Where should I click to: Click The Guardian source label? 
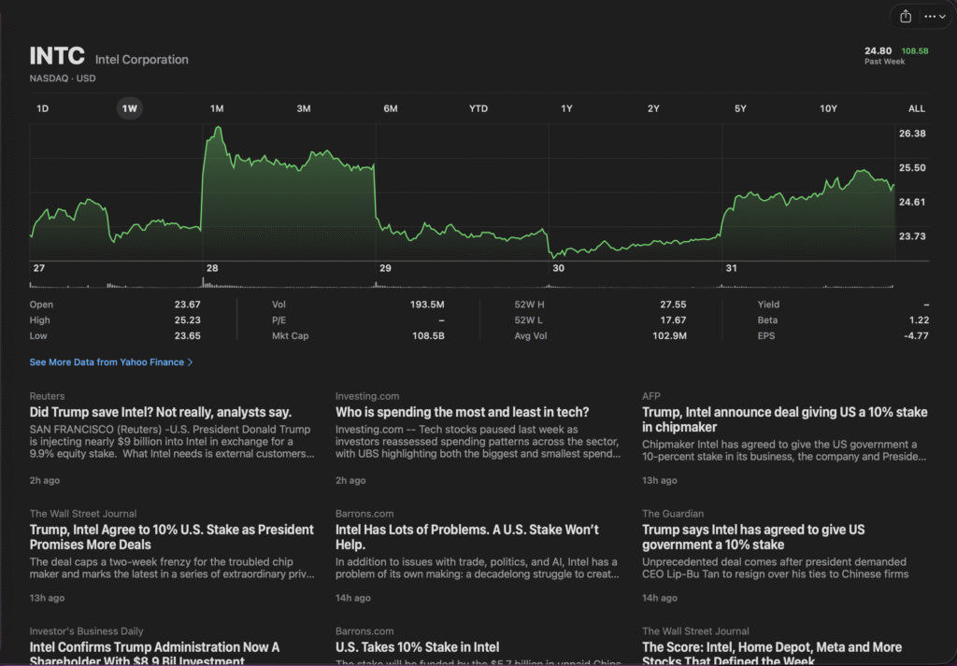pos(673,514)
